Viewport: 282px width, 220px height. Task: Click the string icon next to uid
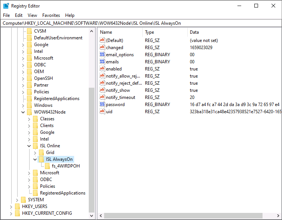pos(102,111)
